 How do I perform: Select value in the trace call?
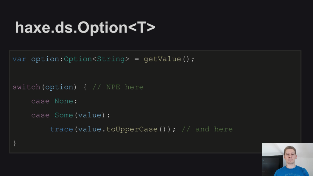click(90, 129)
